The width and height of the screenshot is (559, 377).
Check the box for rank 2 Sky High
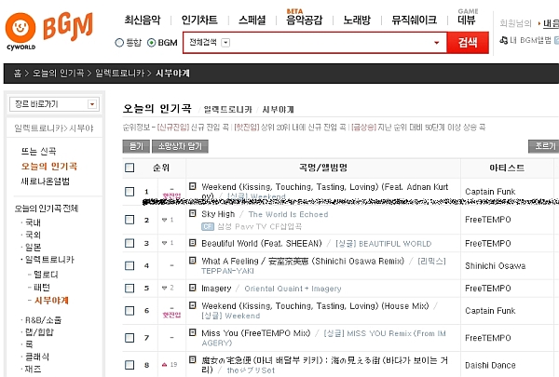130,220
